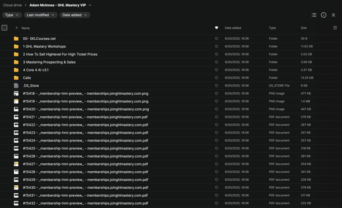The image size is (342, 208).
Task: Favorite the #15421 PDF document
Action: pos(216,117)
